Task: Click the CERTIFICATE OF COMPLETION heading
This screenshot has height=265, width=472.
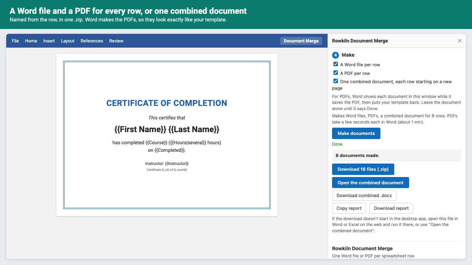Action: pos(167,103)
